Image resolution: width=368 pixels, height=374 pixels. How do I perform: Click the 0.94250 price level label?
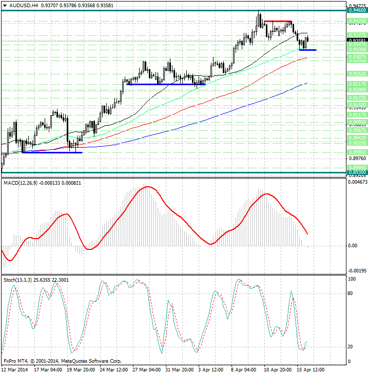[x=357, y=21]
